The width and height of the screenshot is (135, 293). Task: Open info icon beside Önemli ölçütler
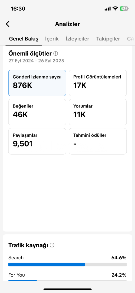pos(55,54)
